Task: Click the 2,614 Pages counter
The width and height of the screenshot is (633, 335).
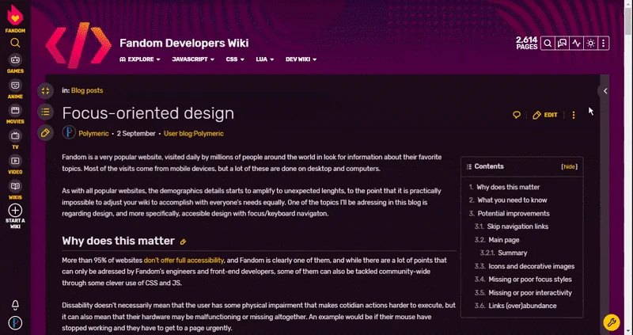Action: [527, 43]
